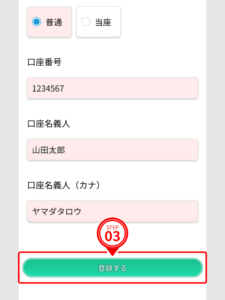Viewport: 225px width, 300px height.
Task: Click the ヤマダタロウ kana text
Action: tap(57, 212)
